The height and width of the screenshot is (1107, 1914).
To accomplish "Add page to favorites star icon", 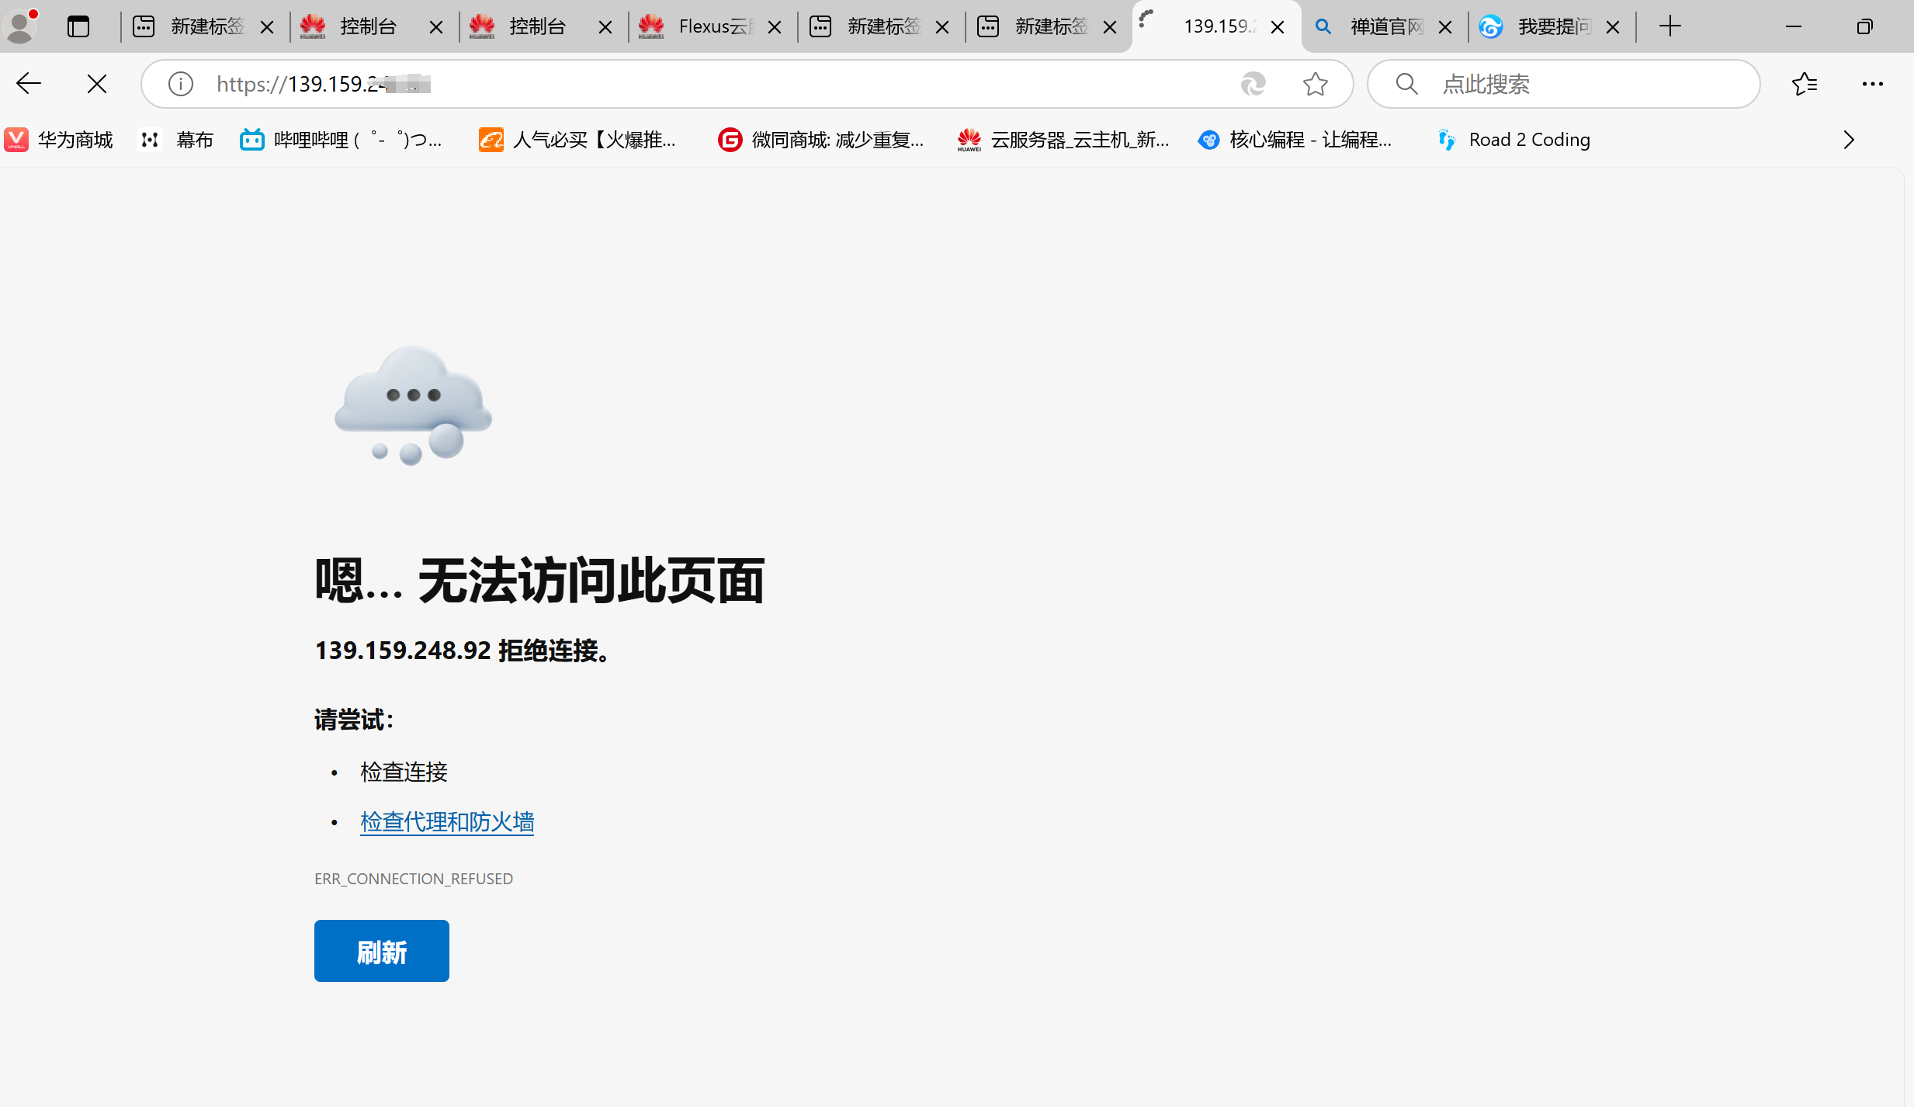I will coord(1315,84).
